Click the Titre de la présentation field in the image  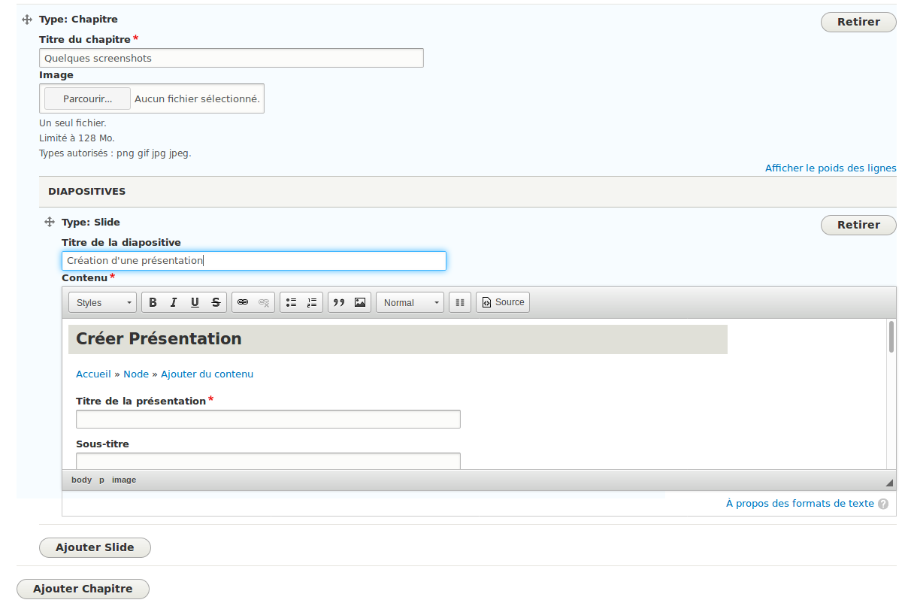click(268, 420)
